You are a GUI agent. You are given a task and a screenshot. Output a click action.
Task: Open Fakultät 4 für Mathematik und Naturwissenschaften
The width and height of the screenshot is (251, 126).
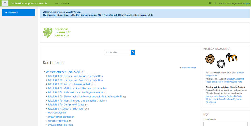coord(77,88)
